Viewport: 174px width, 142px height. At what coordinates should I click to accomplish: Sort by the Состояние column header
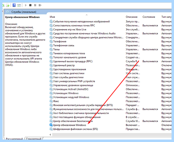click(x=149, y=17)
